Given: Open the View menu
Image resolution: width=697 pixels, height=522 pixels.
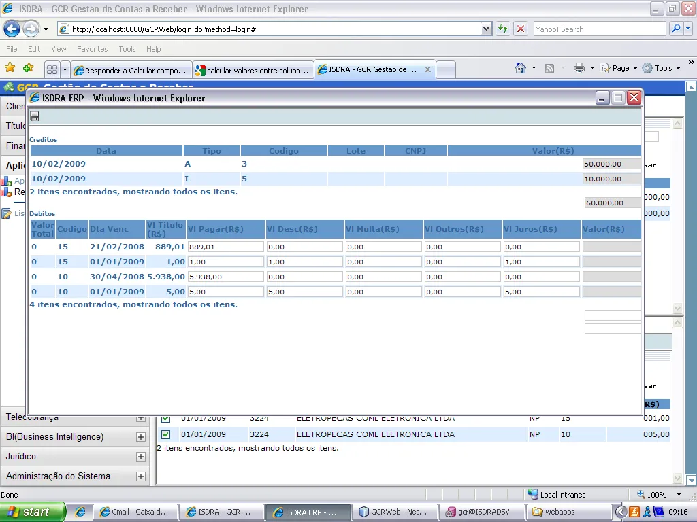Looking at the screenshot, I should coord(59,49).
